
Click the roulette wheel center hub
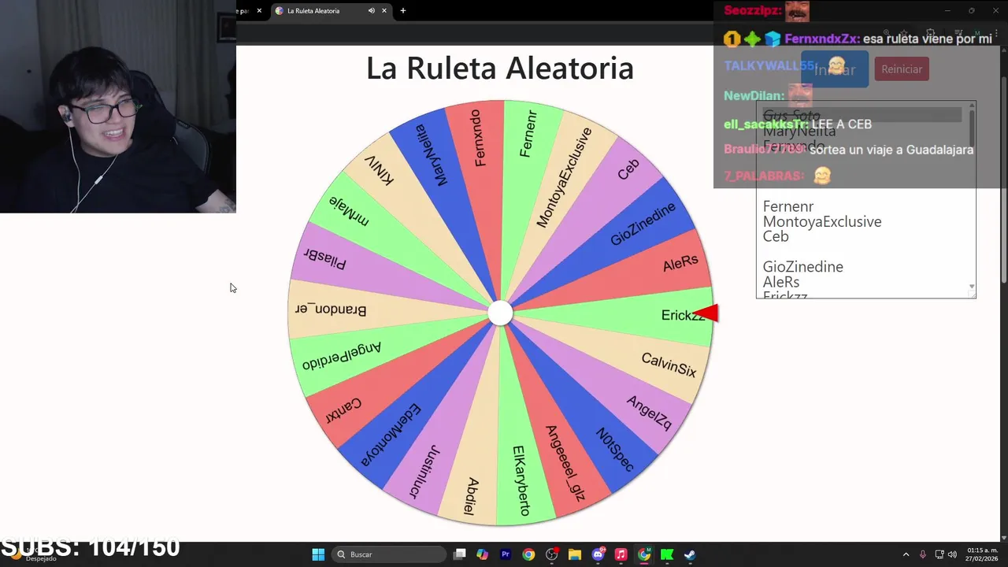tap(500, 313)
